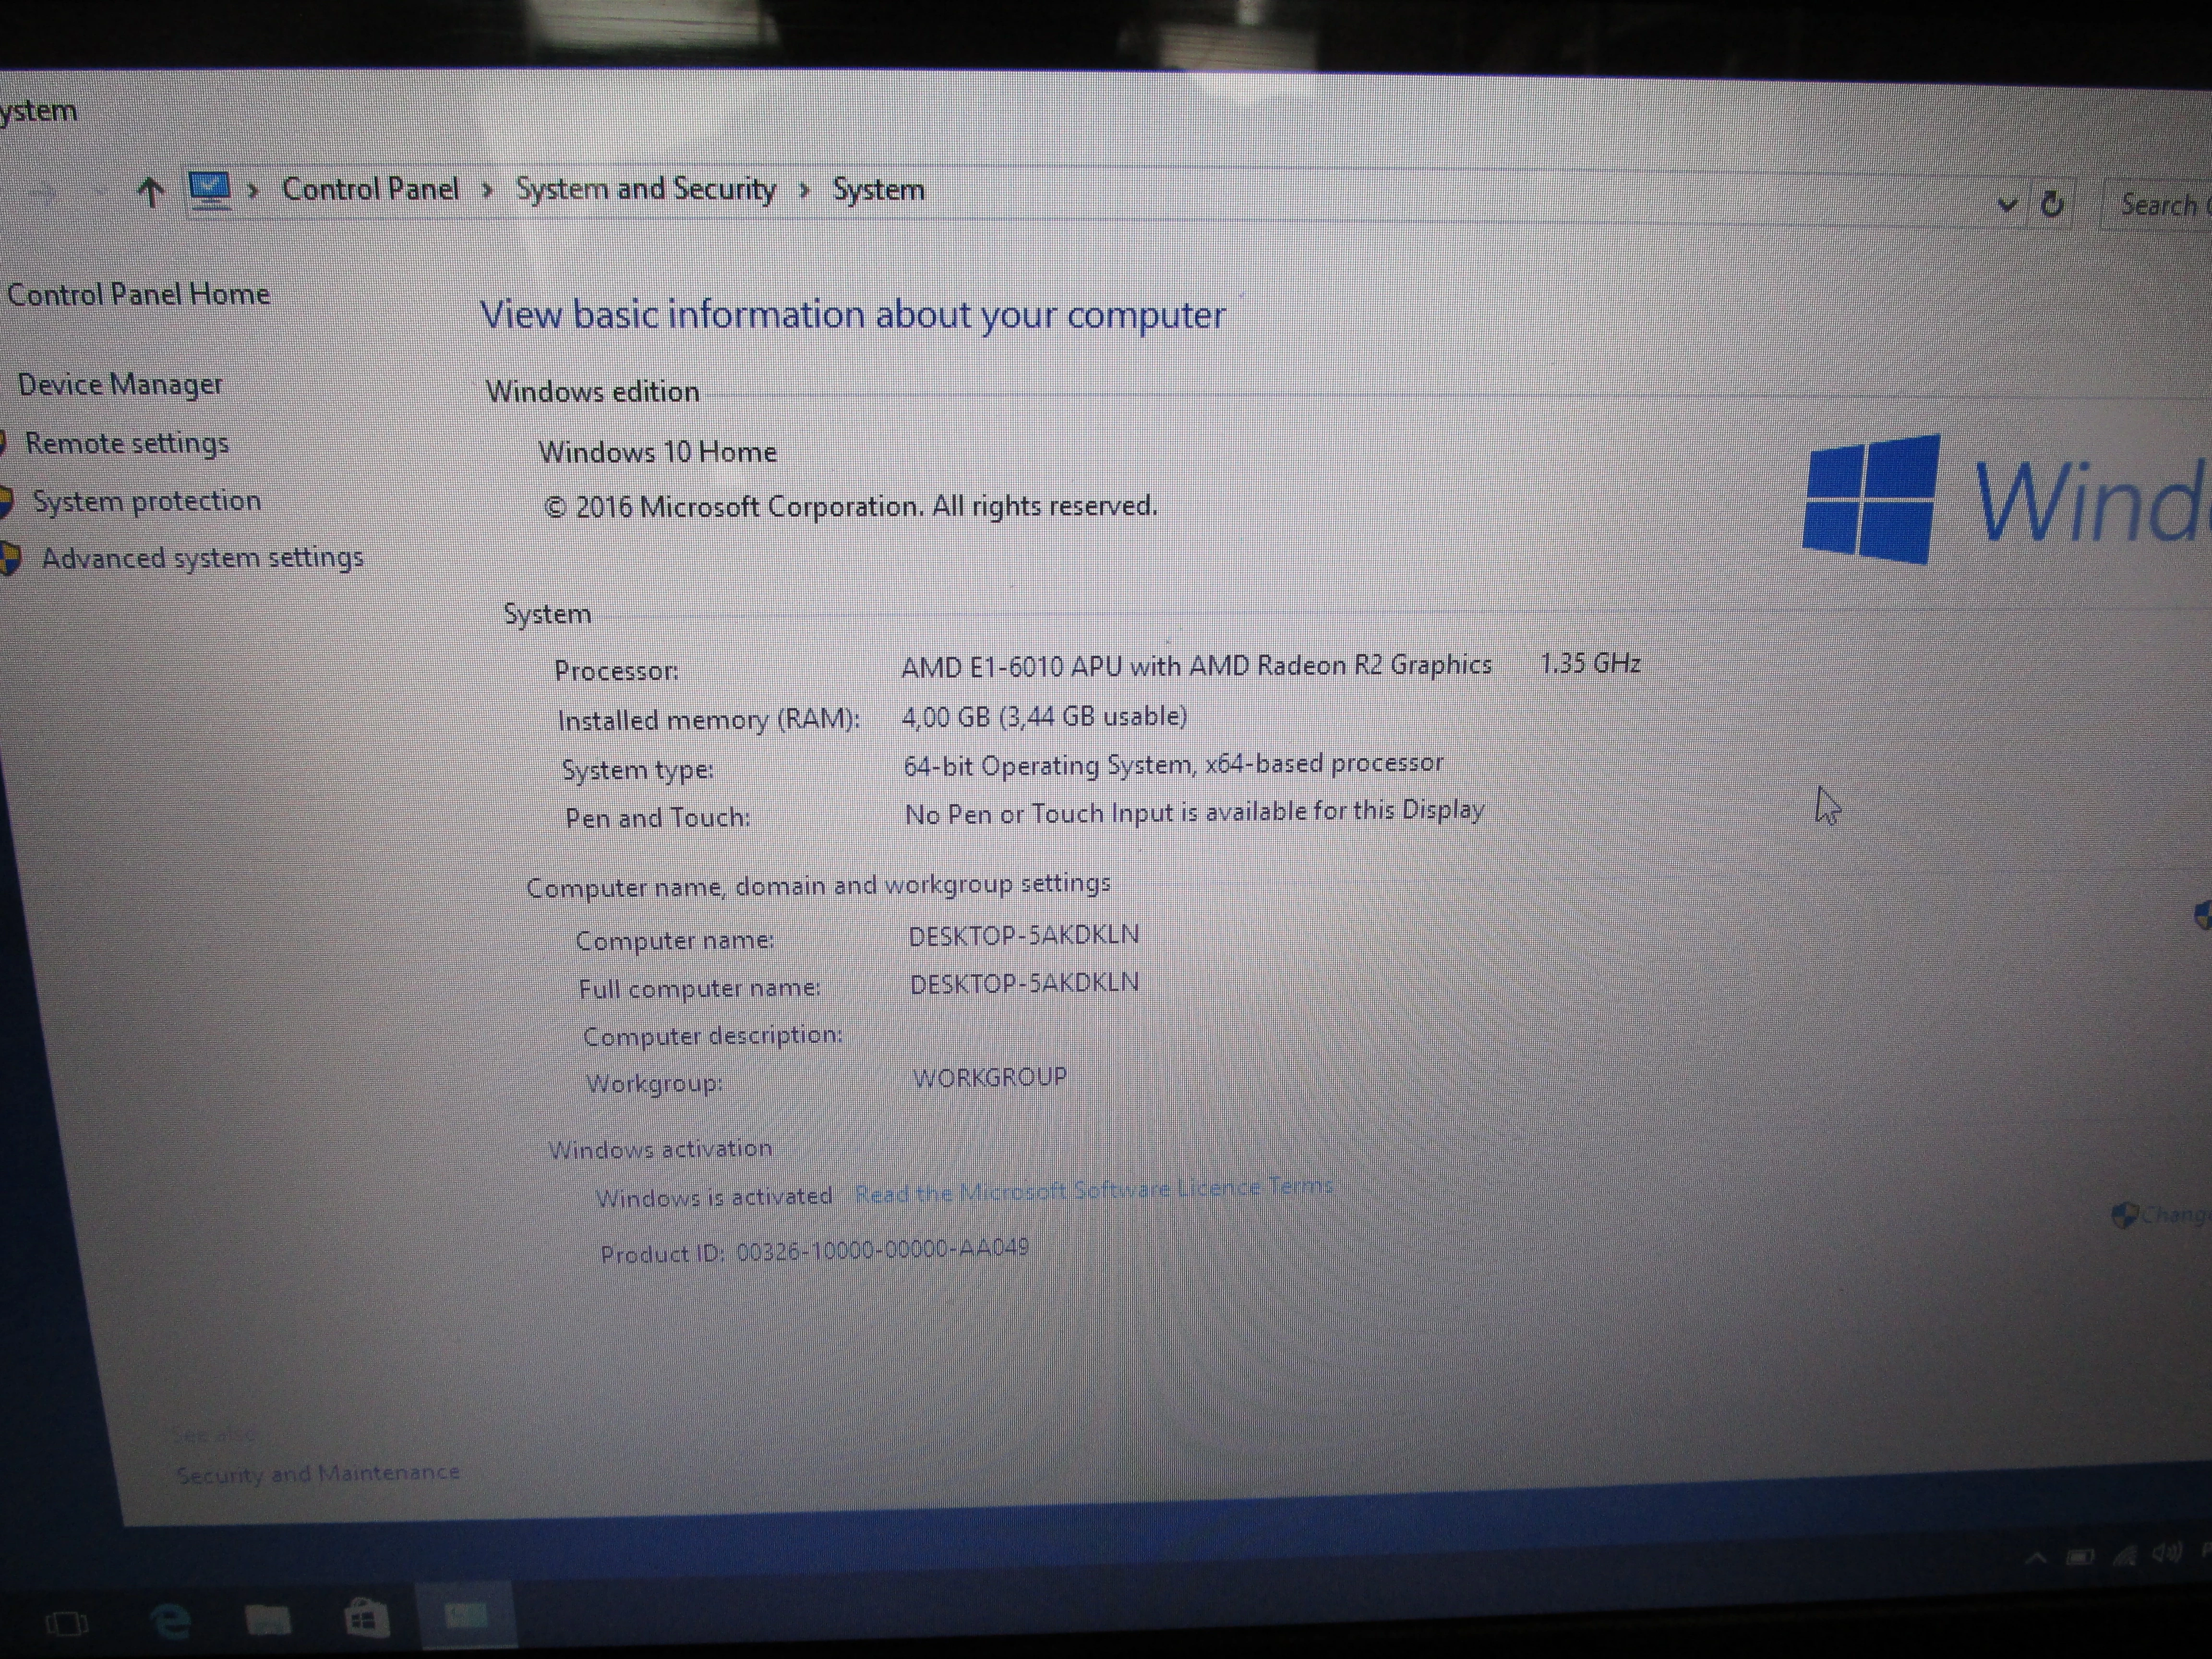This screenshot has width=2212, height=1659.
Task: Click Change product key shield link
Action: (2160, 1215)
